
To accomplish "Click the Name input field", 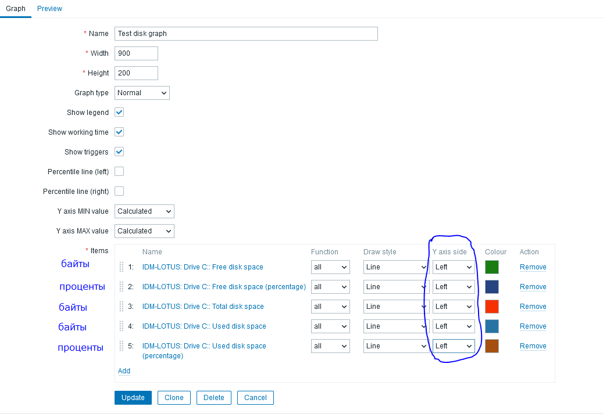I will pos(246,34).
